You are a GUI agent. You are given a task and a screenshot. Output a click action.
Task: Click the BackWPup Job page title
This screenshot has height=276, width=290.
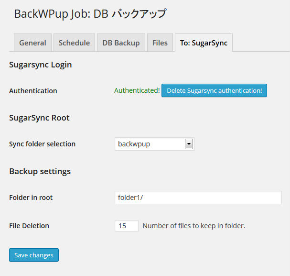[x=90, y=14]
